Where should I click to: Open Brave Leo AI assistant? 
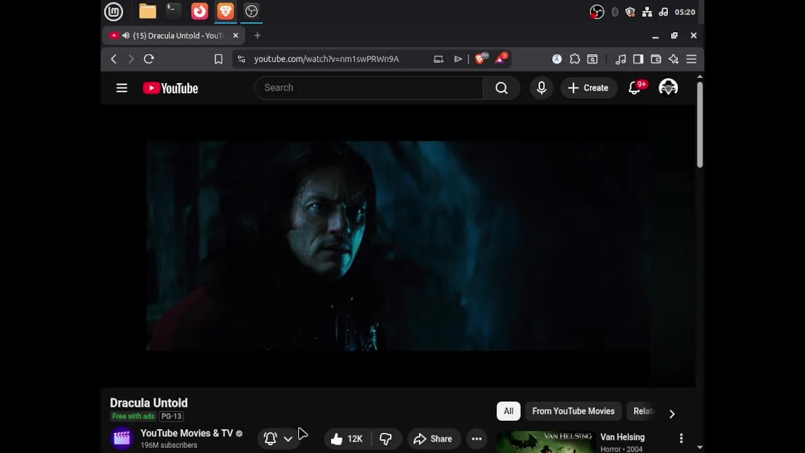[x=674, y=59]
